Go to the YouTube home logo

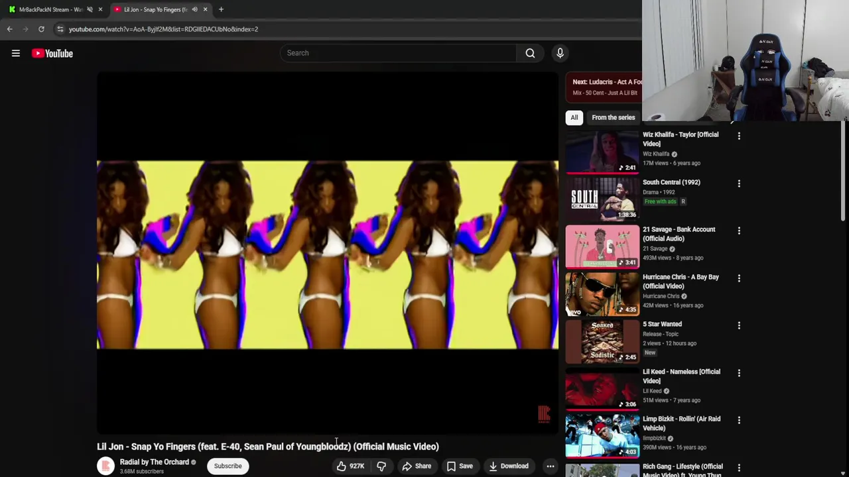click(x=52, y=53)
